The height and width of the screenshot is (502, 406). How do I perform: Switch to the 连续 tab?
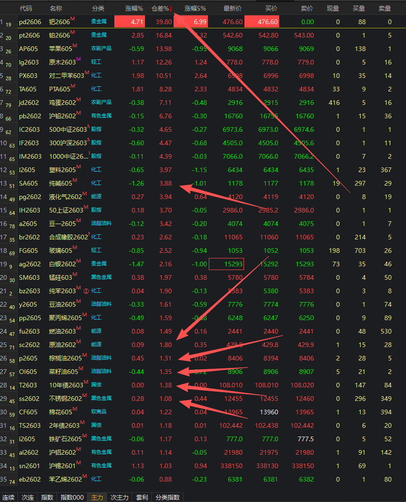(x=8, y=497)
